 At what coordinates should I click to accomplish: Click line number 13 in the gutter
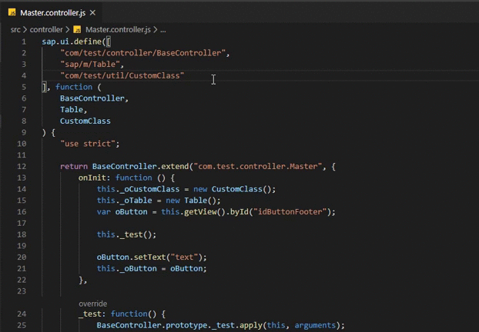(x=22, y=178)
